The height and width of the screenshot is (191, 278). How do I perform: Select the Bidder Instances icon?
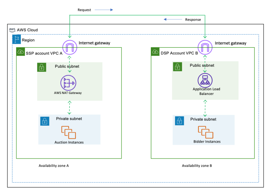coord(205,132)
